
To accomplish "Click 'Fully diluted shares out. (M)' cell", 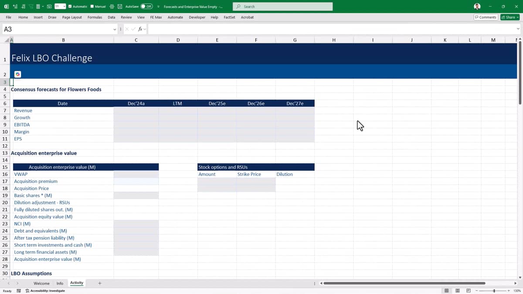I will point(63,210).
